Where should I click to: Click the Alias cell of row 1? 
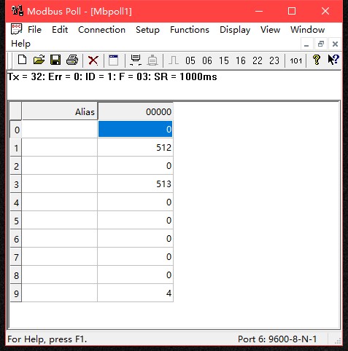tap(60, 147)
